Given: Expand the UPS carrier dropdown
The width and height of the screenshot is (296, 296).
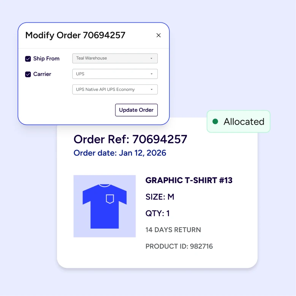Looking at the screenshot, I should 115,74.
